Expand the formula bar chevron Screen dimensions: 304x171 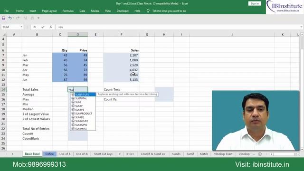[x=301, y=27]
